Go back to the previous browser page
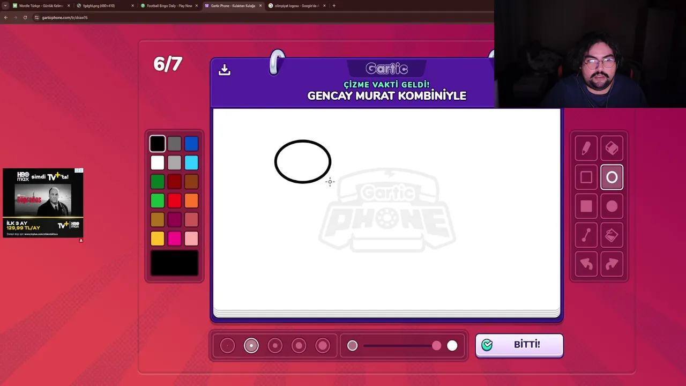 pos(6,17)
